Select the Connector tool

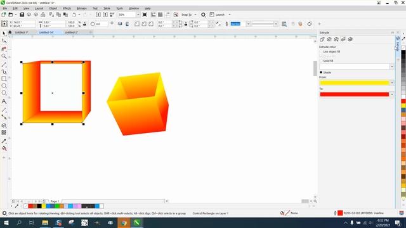(4, 117)
